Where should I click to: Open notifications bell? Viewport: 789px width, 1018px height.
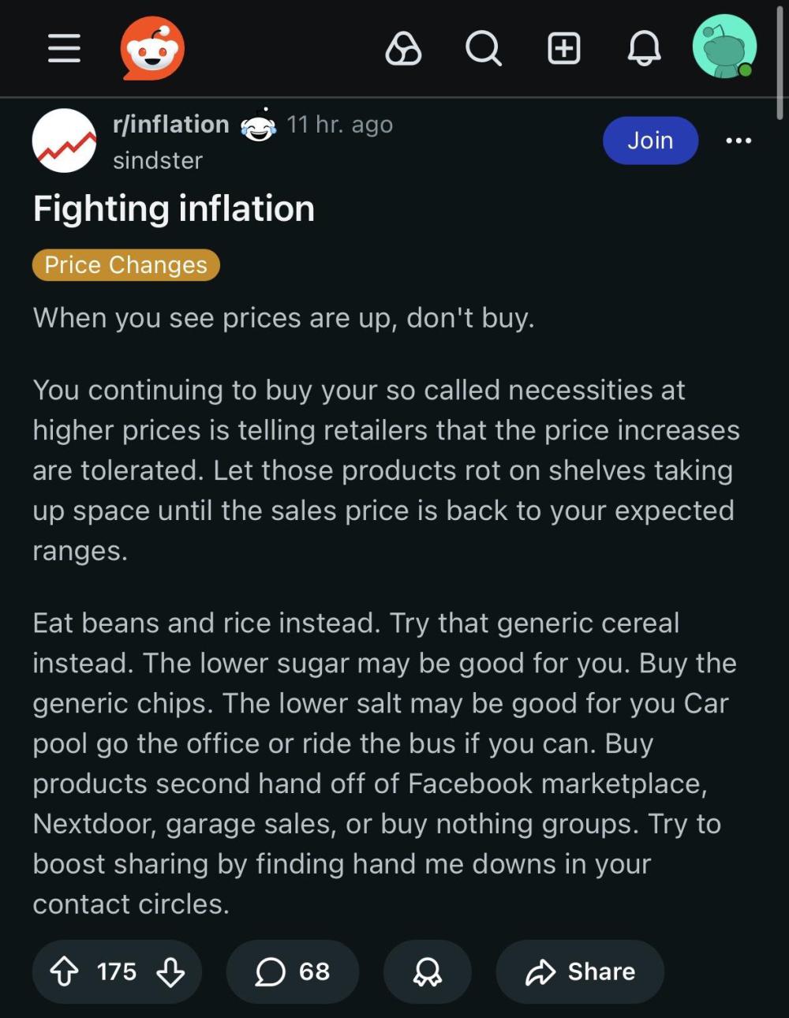[644, 49]
